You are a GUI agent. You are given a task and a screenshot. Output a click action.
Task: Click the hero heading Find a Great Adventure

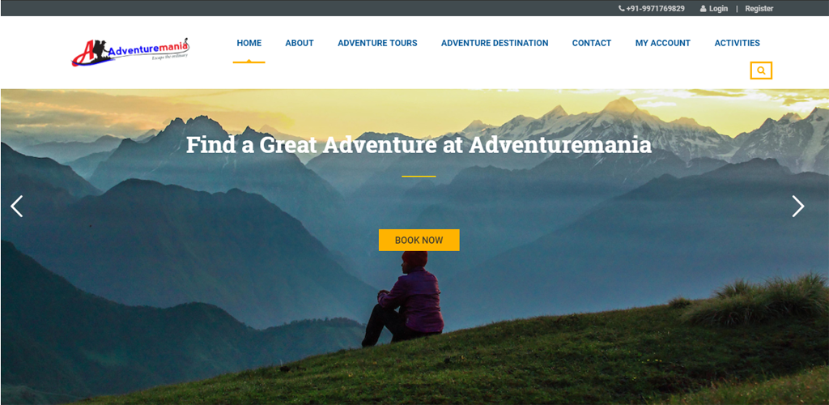coord(419,145)
